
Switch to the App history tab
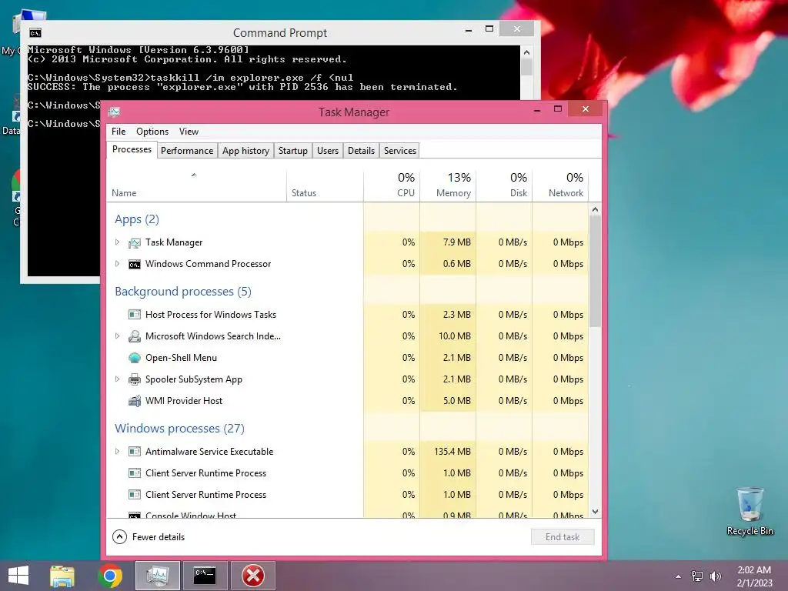click(245, 151)
